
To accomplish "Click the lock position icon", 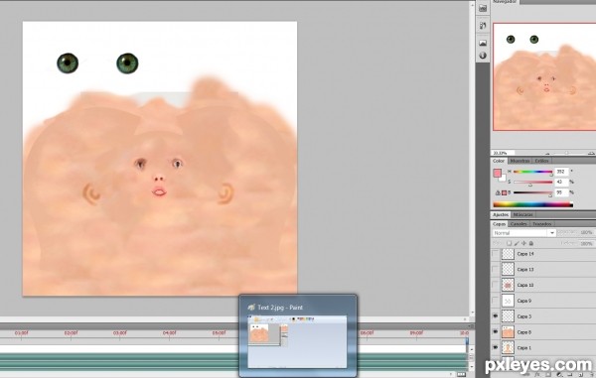I will pos(523,243).
